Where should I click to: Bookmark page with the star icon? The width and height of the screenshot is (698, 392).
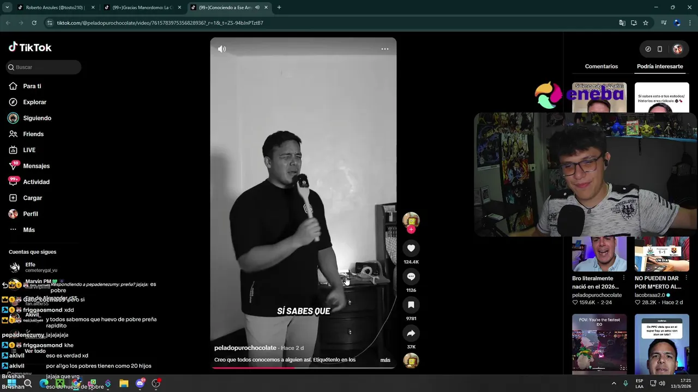coord(646,23)
